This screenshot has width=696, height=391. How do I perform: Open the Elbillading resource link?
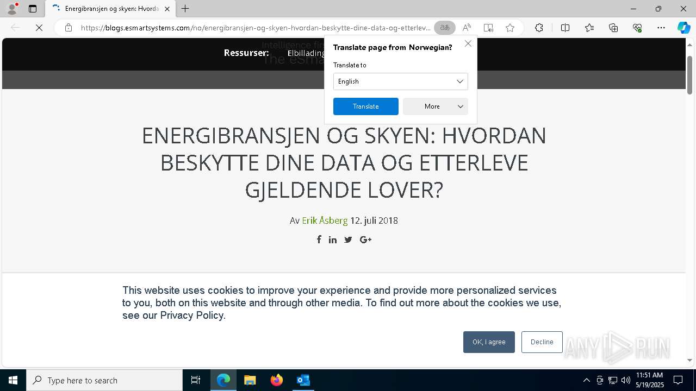tap(306, 53)
